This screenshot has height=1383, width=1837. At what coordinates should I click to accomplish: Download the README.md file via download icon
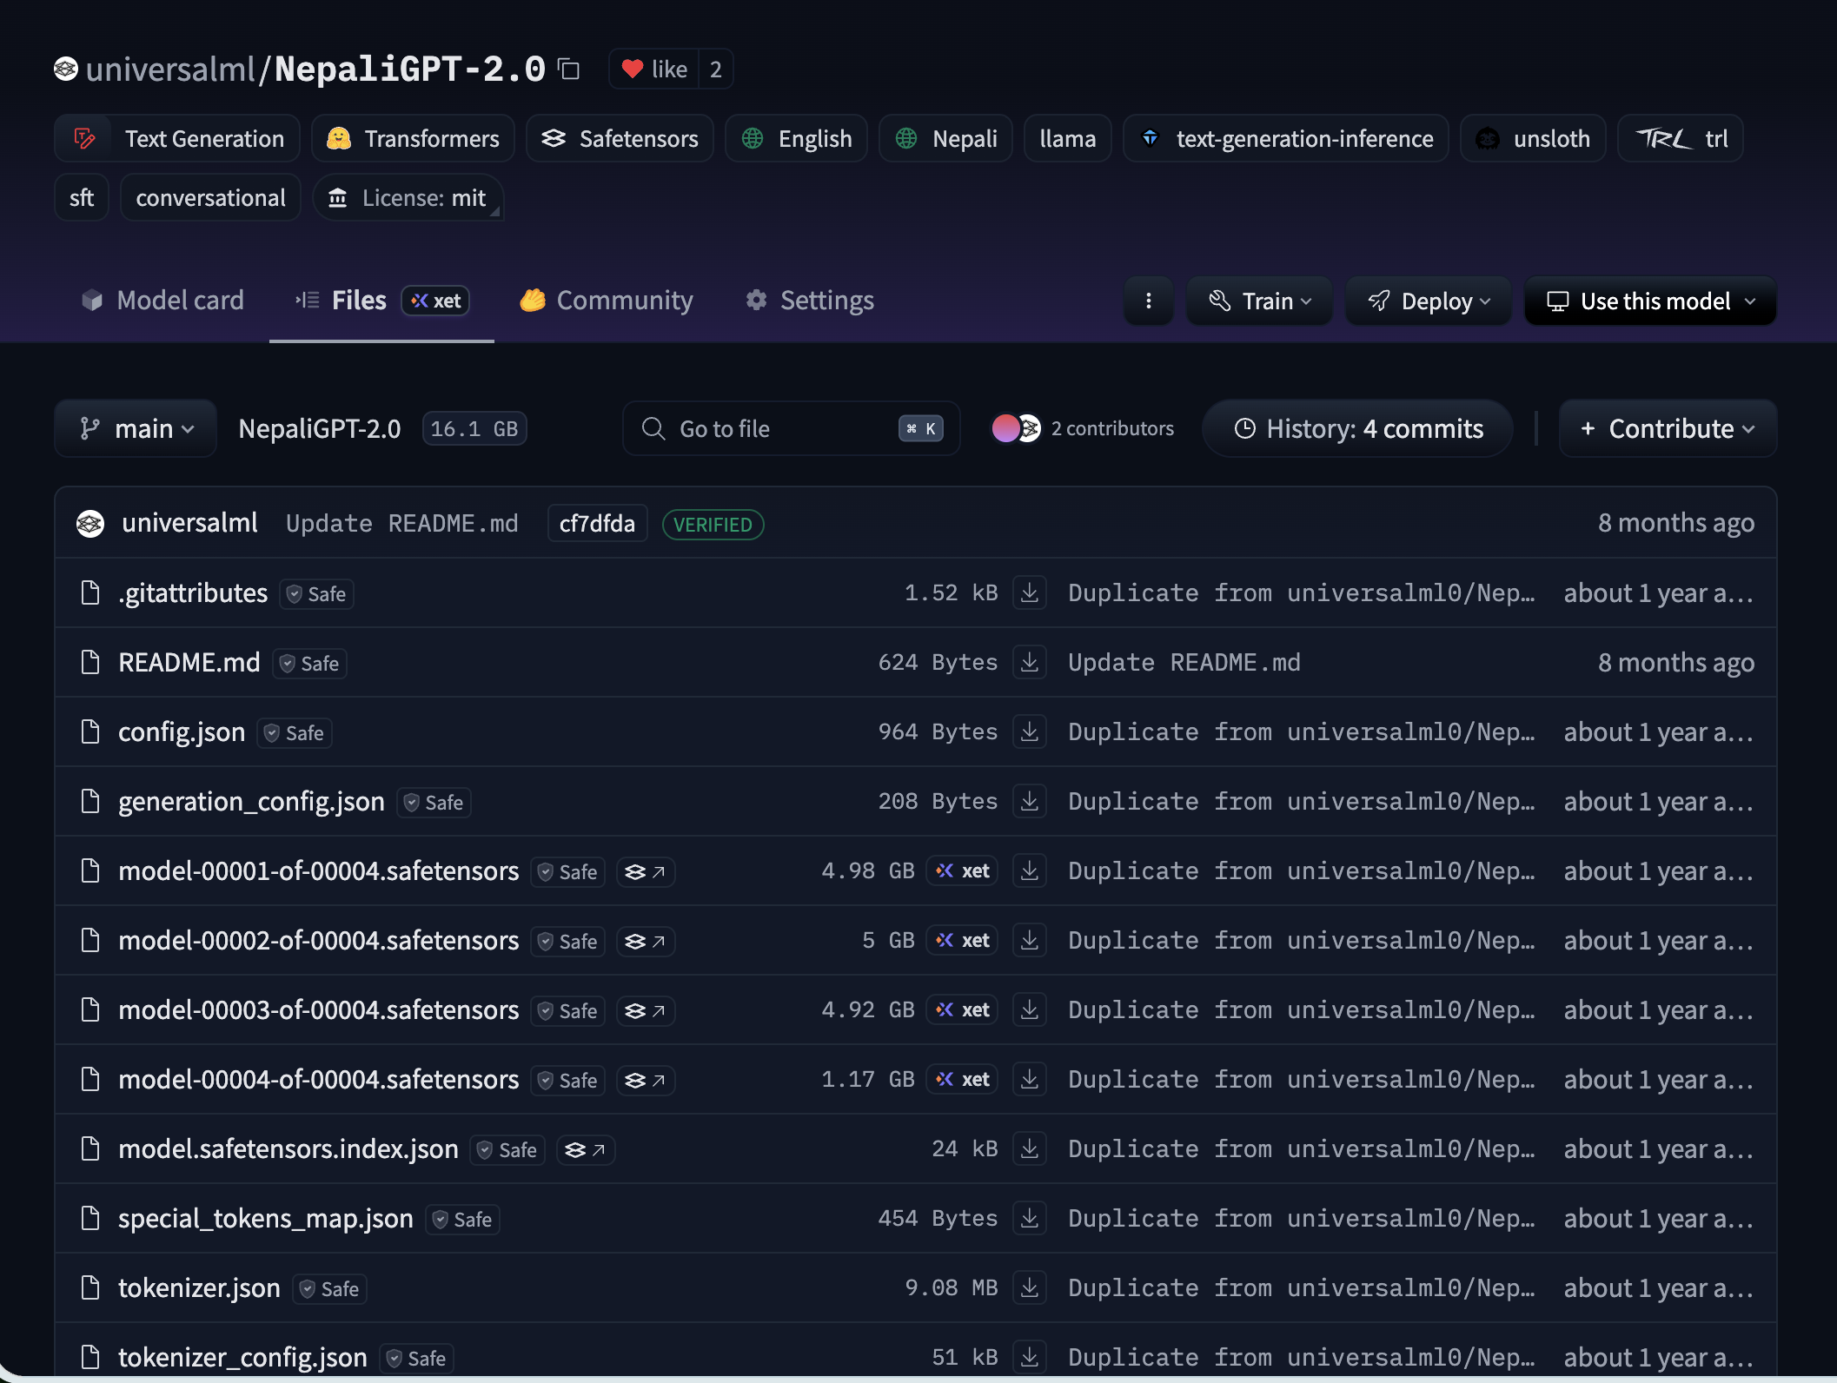point(1030,662)
